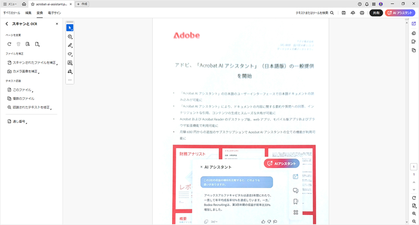This screenshot has height=225, width=419.
Task: Open the page display options icon
Action: pos(414,206)
